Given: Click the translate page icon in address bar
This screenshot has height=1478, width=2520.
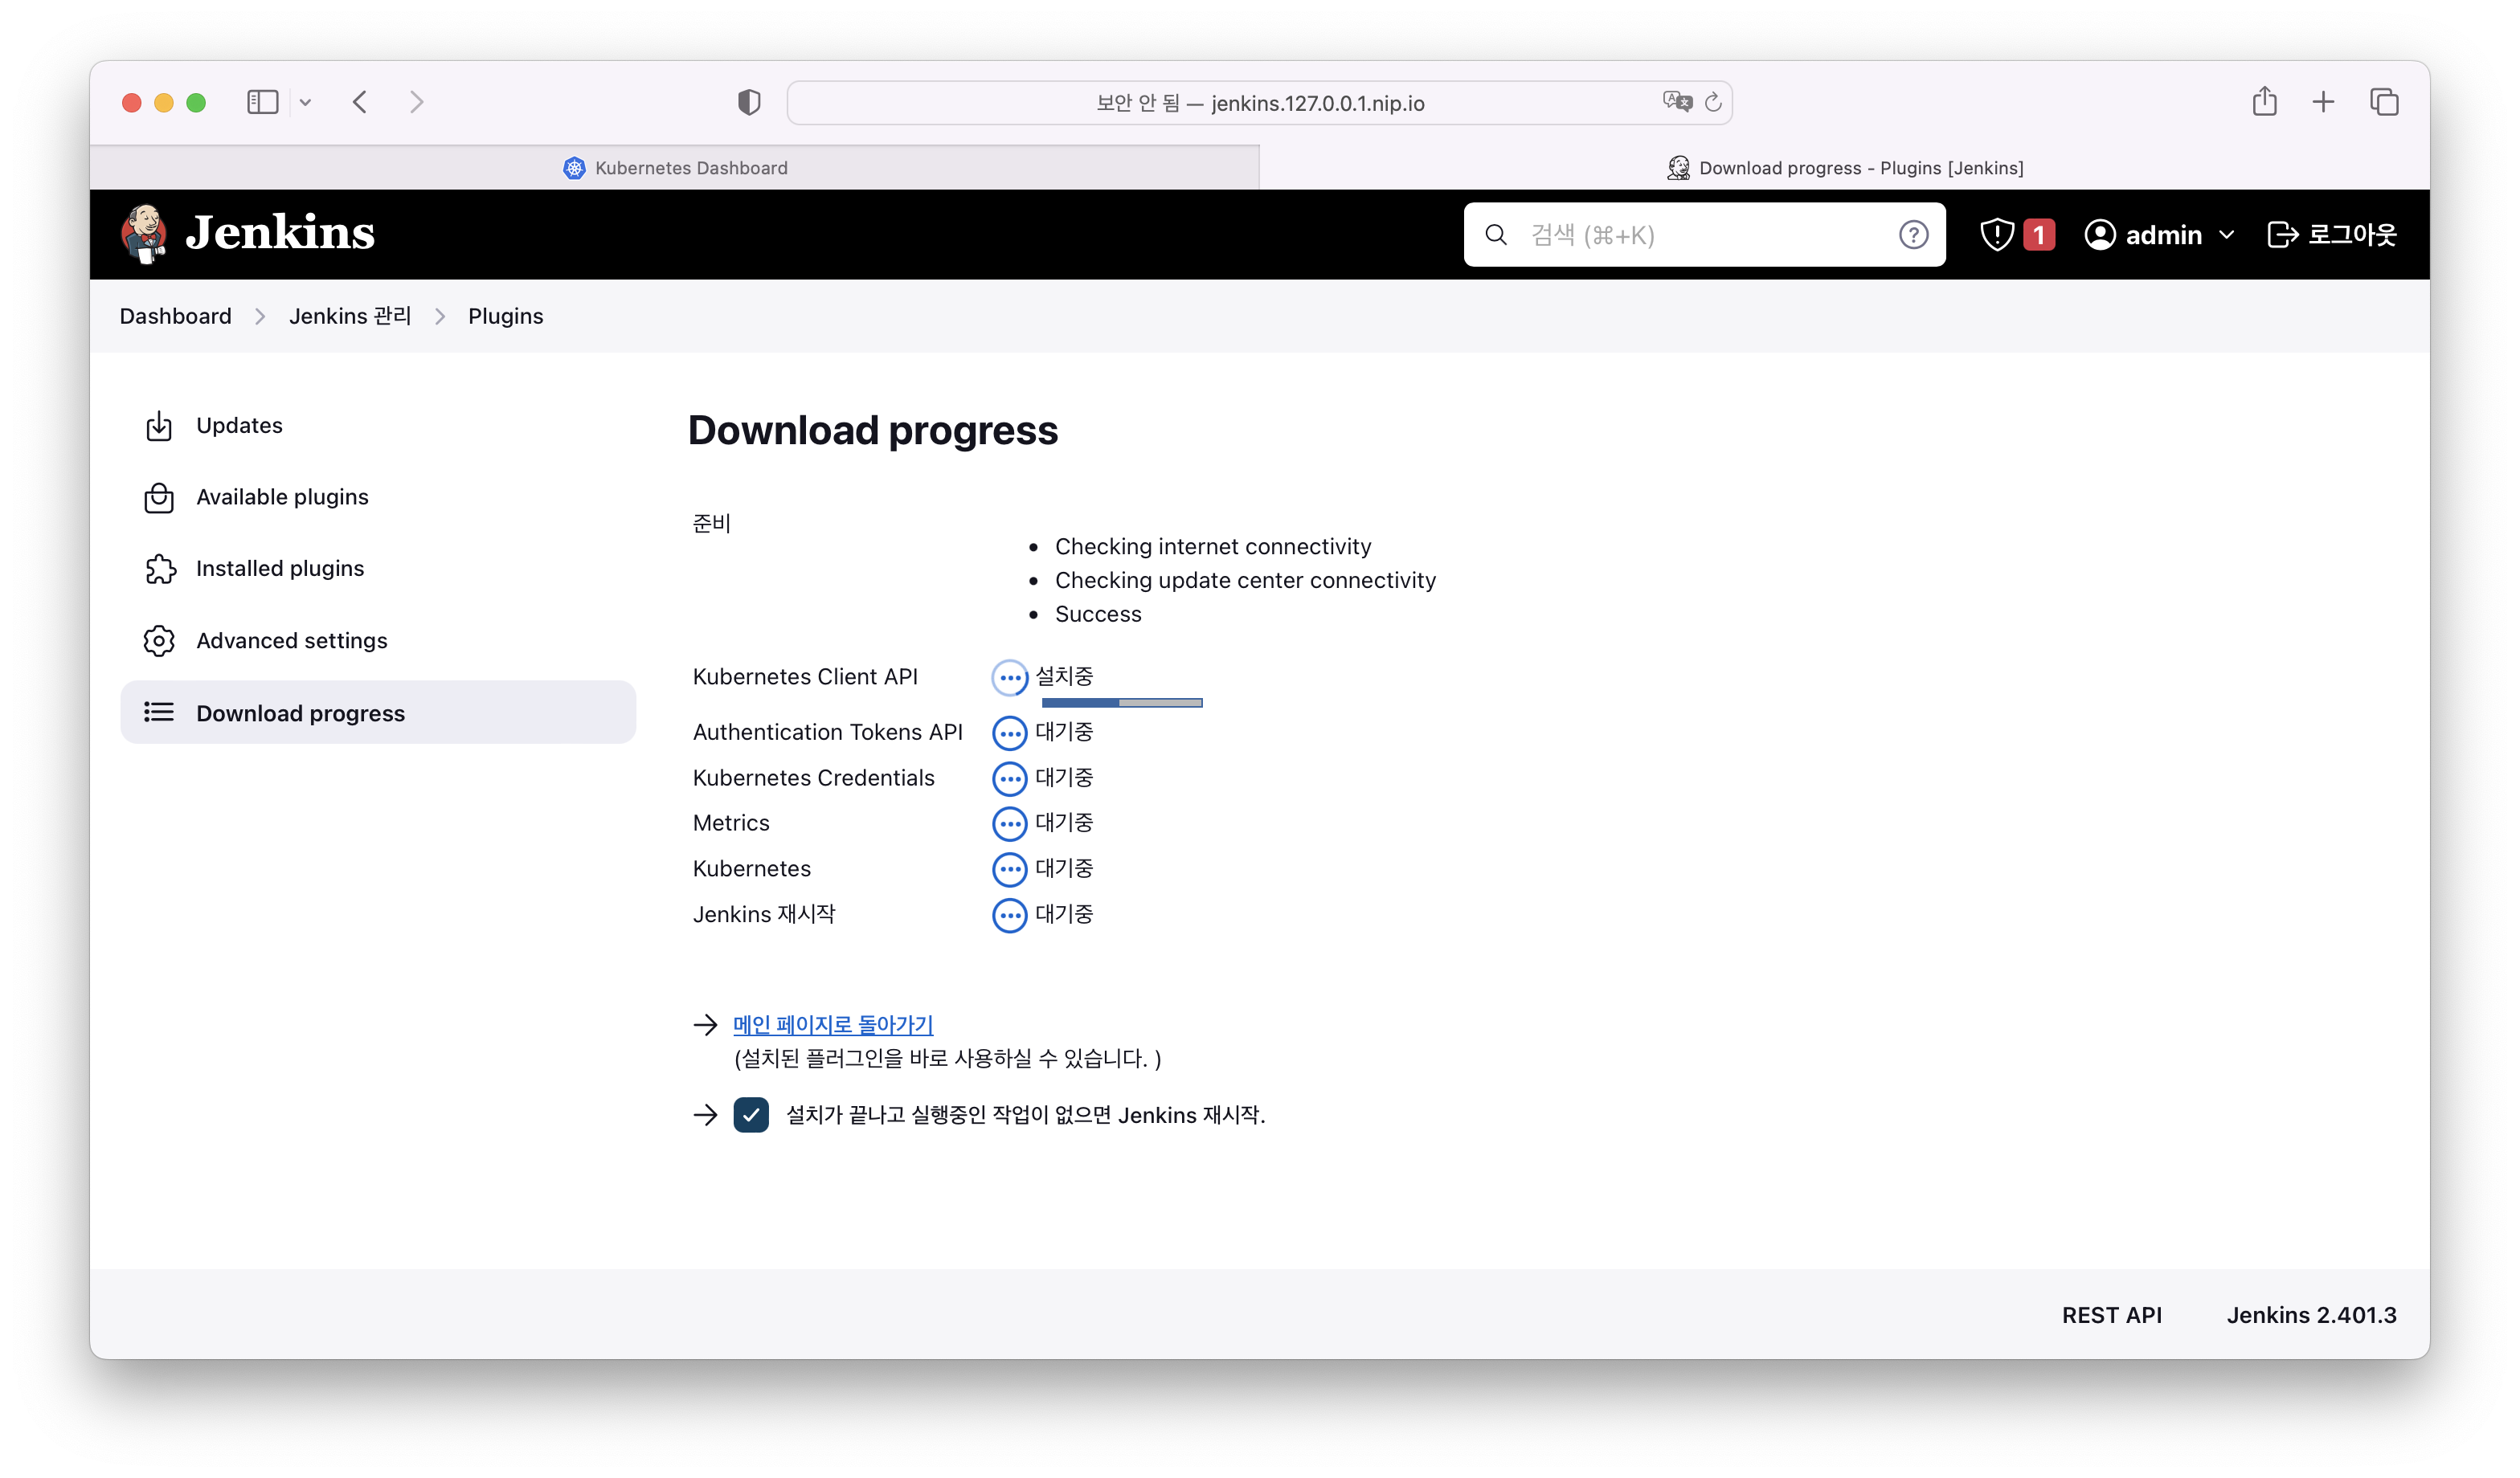Looking at the screenshot, I should 1677,102.
